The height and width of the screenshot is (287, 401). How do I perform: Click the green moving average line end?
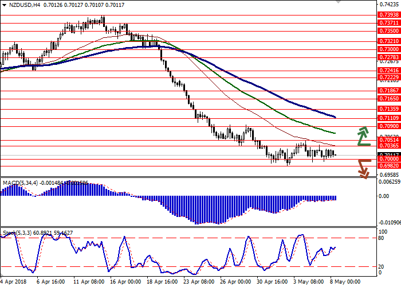coord(335,133)
